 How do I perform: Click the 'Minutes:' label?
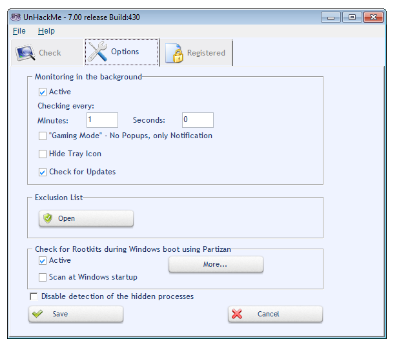(53, 120)
